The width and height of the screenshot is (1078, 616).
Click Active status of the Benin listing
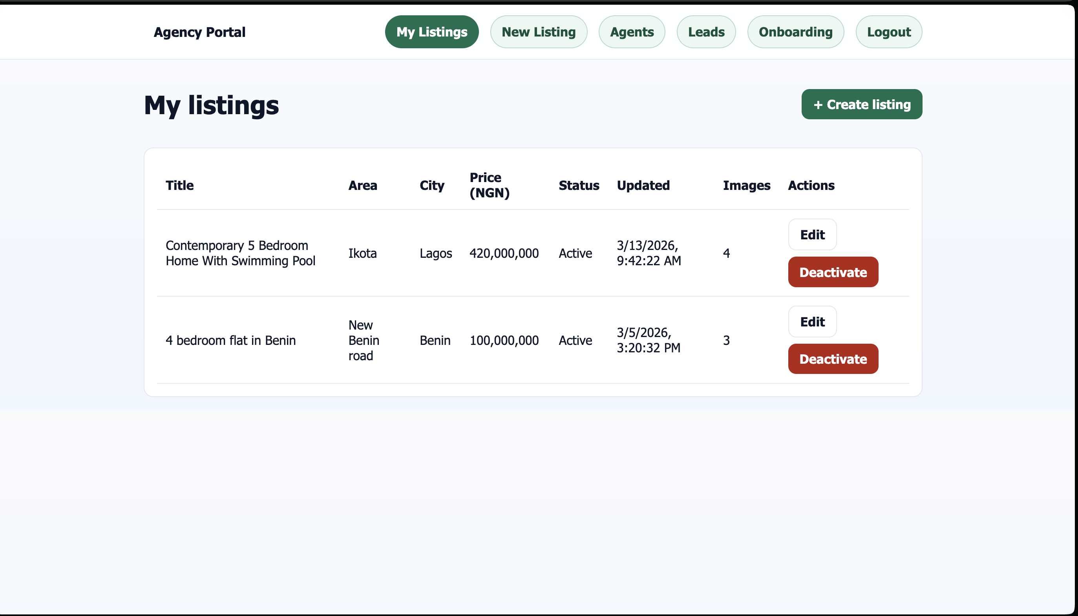[x=575, y=340]
